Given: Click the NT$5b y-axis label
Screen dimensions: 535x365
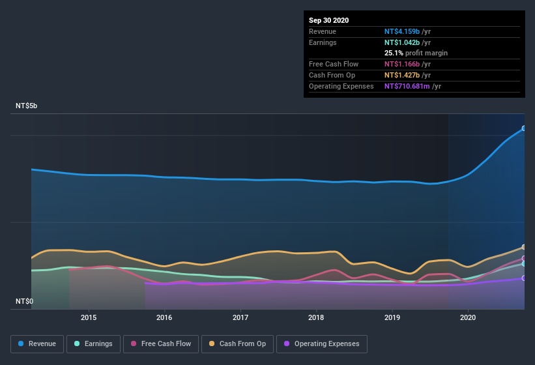Looking at the screenshot, I should pos(26,106).
